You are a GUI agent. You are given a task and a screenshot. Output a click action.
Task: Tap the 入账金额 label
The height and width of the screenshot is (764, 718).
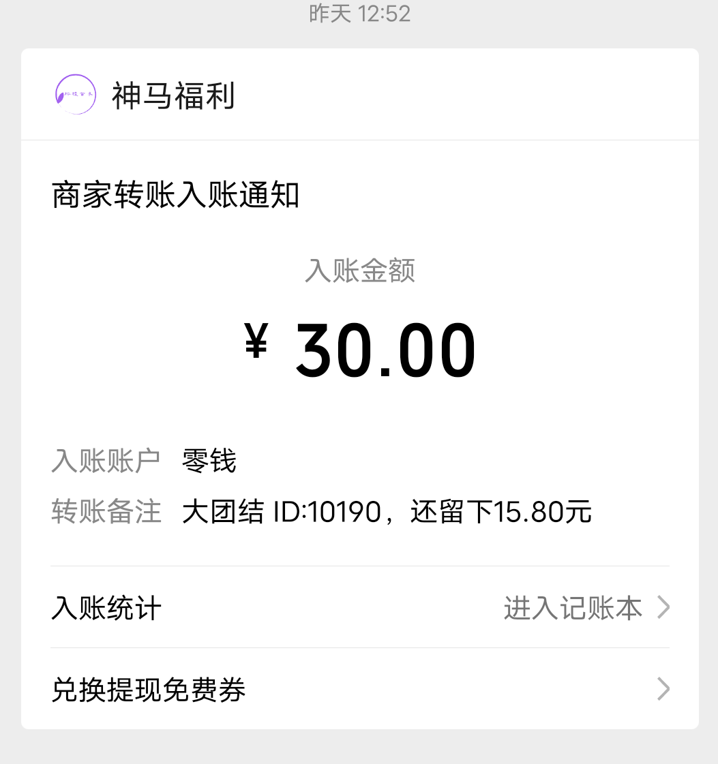[x=360, y=271]
